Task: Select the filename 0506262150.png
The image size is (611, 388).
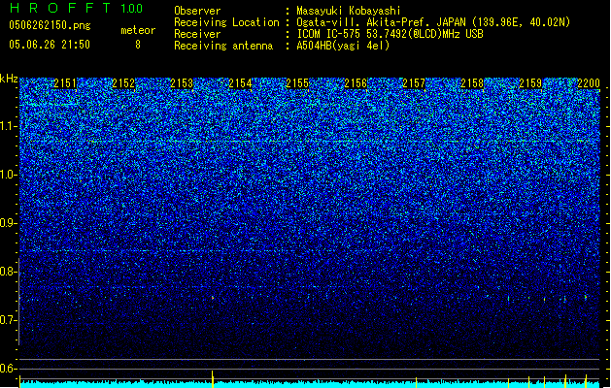Action: coord(50,25)
